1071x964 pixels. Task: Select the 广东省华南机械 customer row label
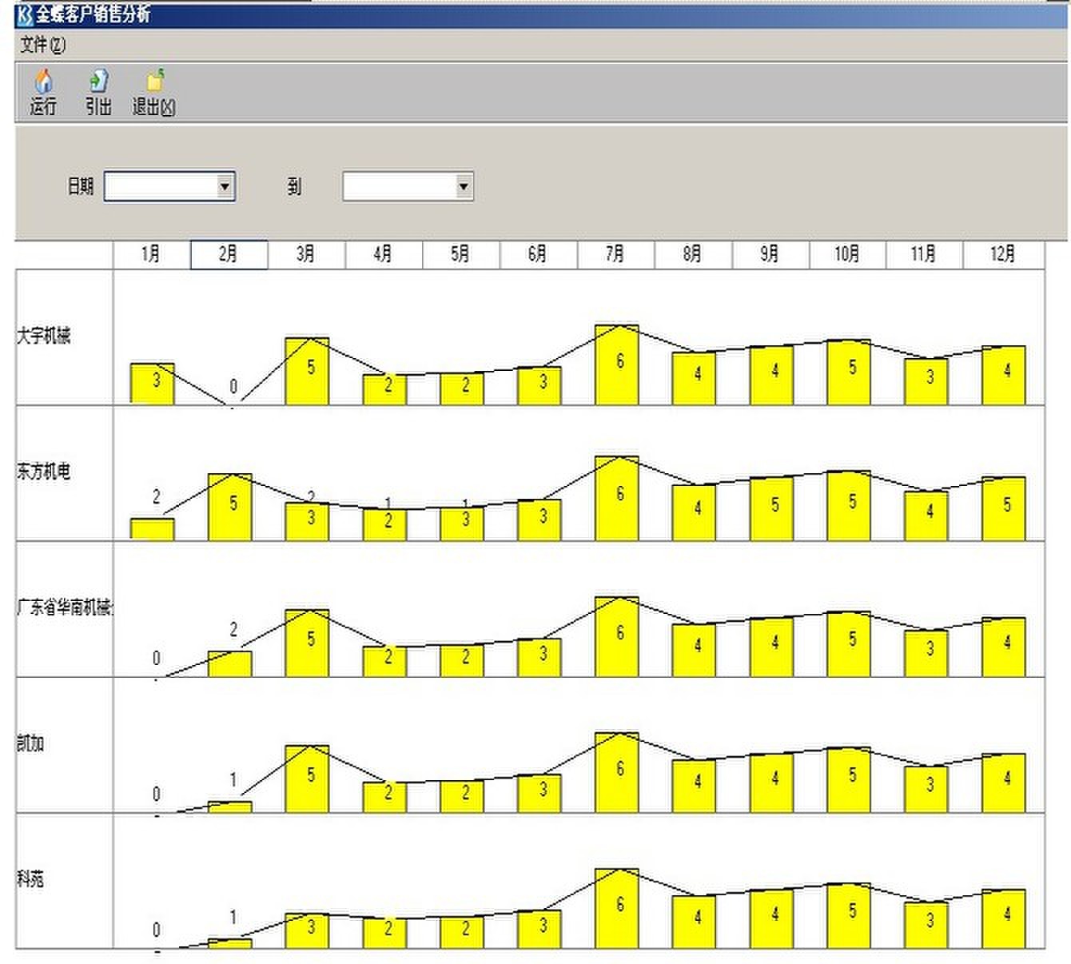(65, 607)
